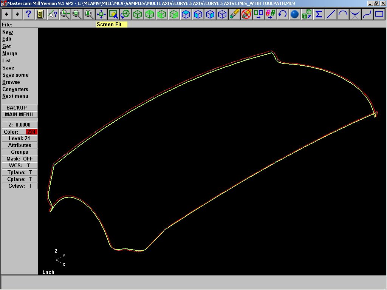Image resolution: width=387 pixels, height=290 pixels.
Task: Click the BACKUP button
Action: [x=20, y=108]
